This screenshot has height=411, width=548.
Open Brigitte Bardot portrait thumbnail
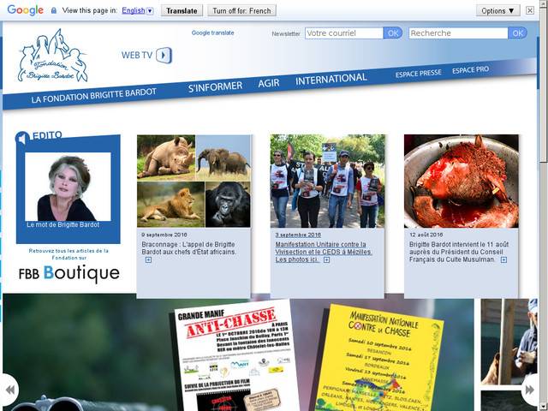[x=68, y=187]
